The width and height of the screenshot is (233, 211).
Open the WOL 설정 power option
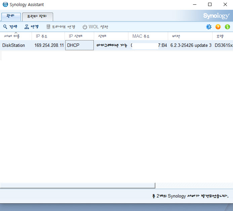pos(95,27)
